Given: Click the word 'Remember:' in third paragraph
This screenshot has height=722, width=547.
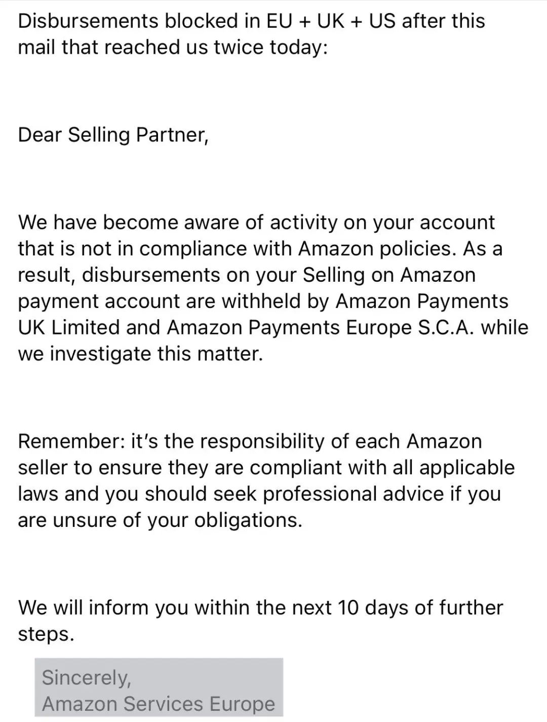Looking at the screenshot, I should [71, 441].
